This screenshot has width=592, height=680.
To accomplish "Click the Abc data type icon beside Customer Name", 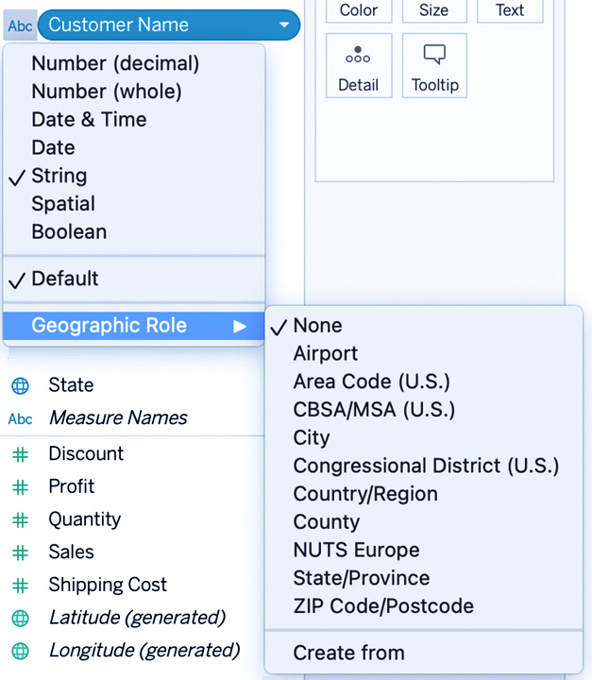I will [x=20, y=26].
